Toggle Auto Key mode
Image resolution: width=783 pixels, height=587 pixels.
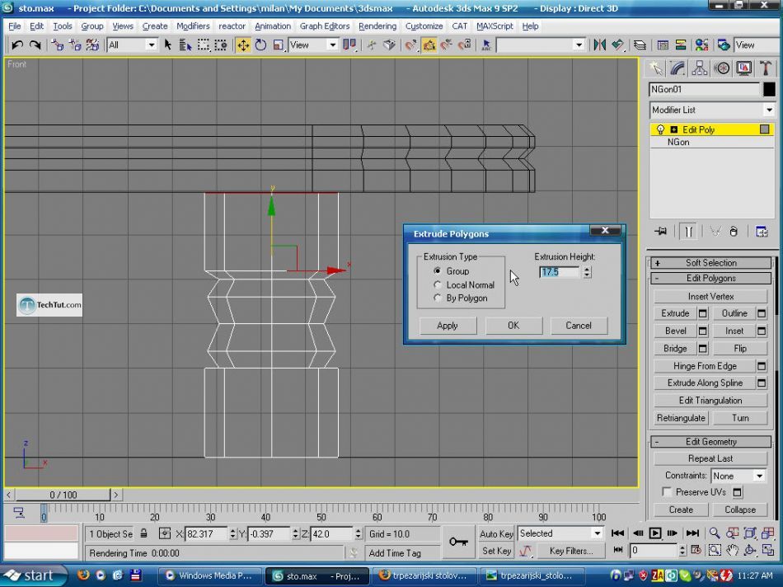pos(496,533)
